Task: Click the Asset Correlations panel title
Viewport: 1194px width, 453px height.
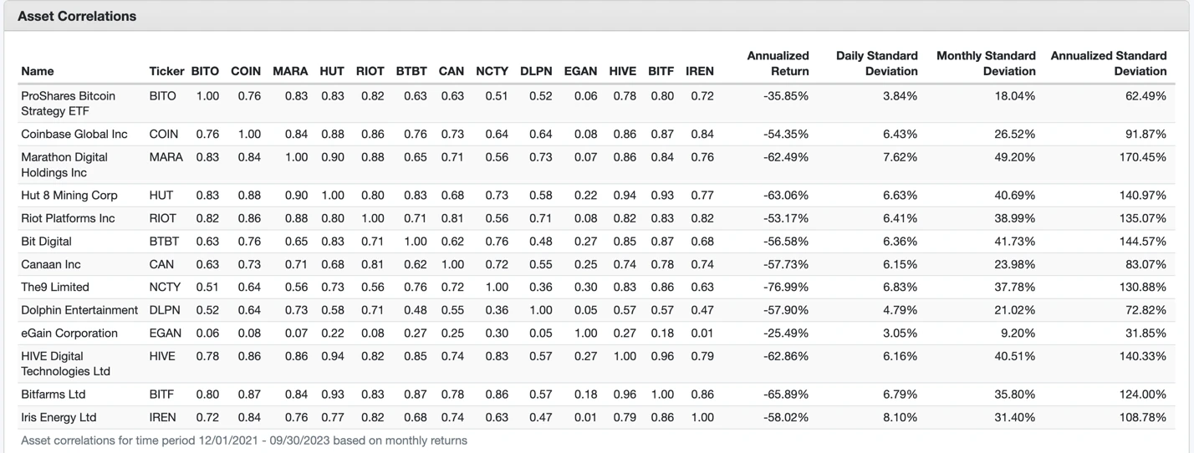Action: coord(77,16)
